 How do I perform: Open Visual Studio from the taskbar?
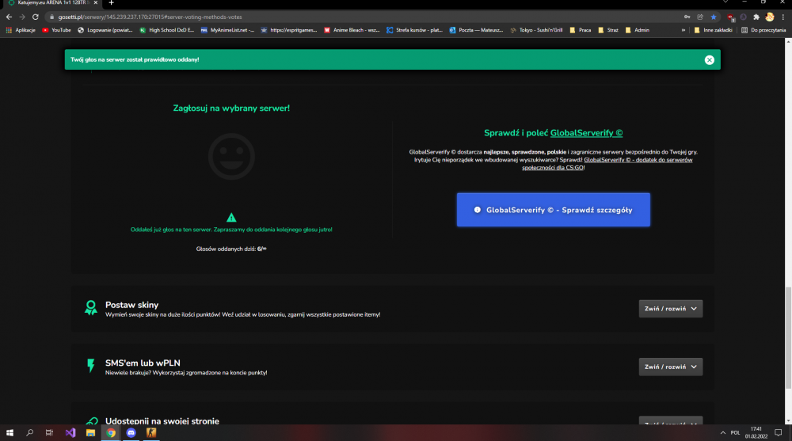tap(70, 433)
